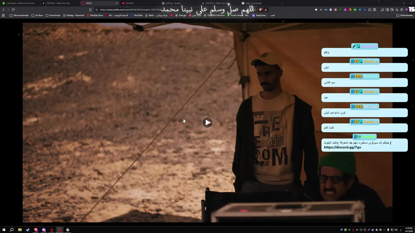The image size is (415, 233).
Task: Open the Brave Wallet icon
Action: tap(392, 10)
